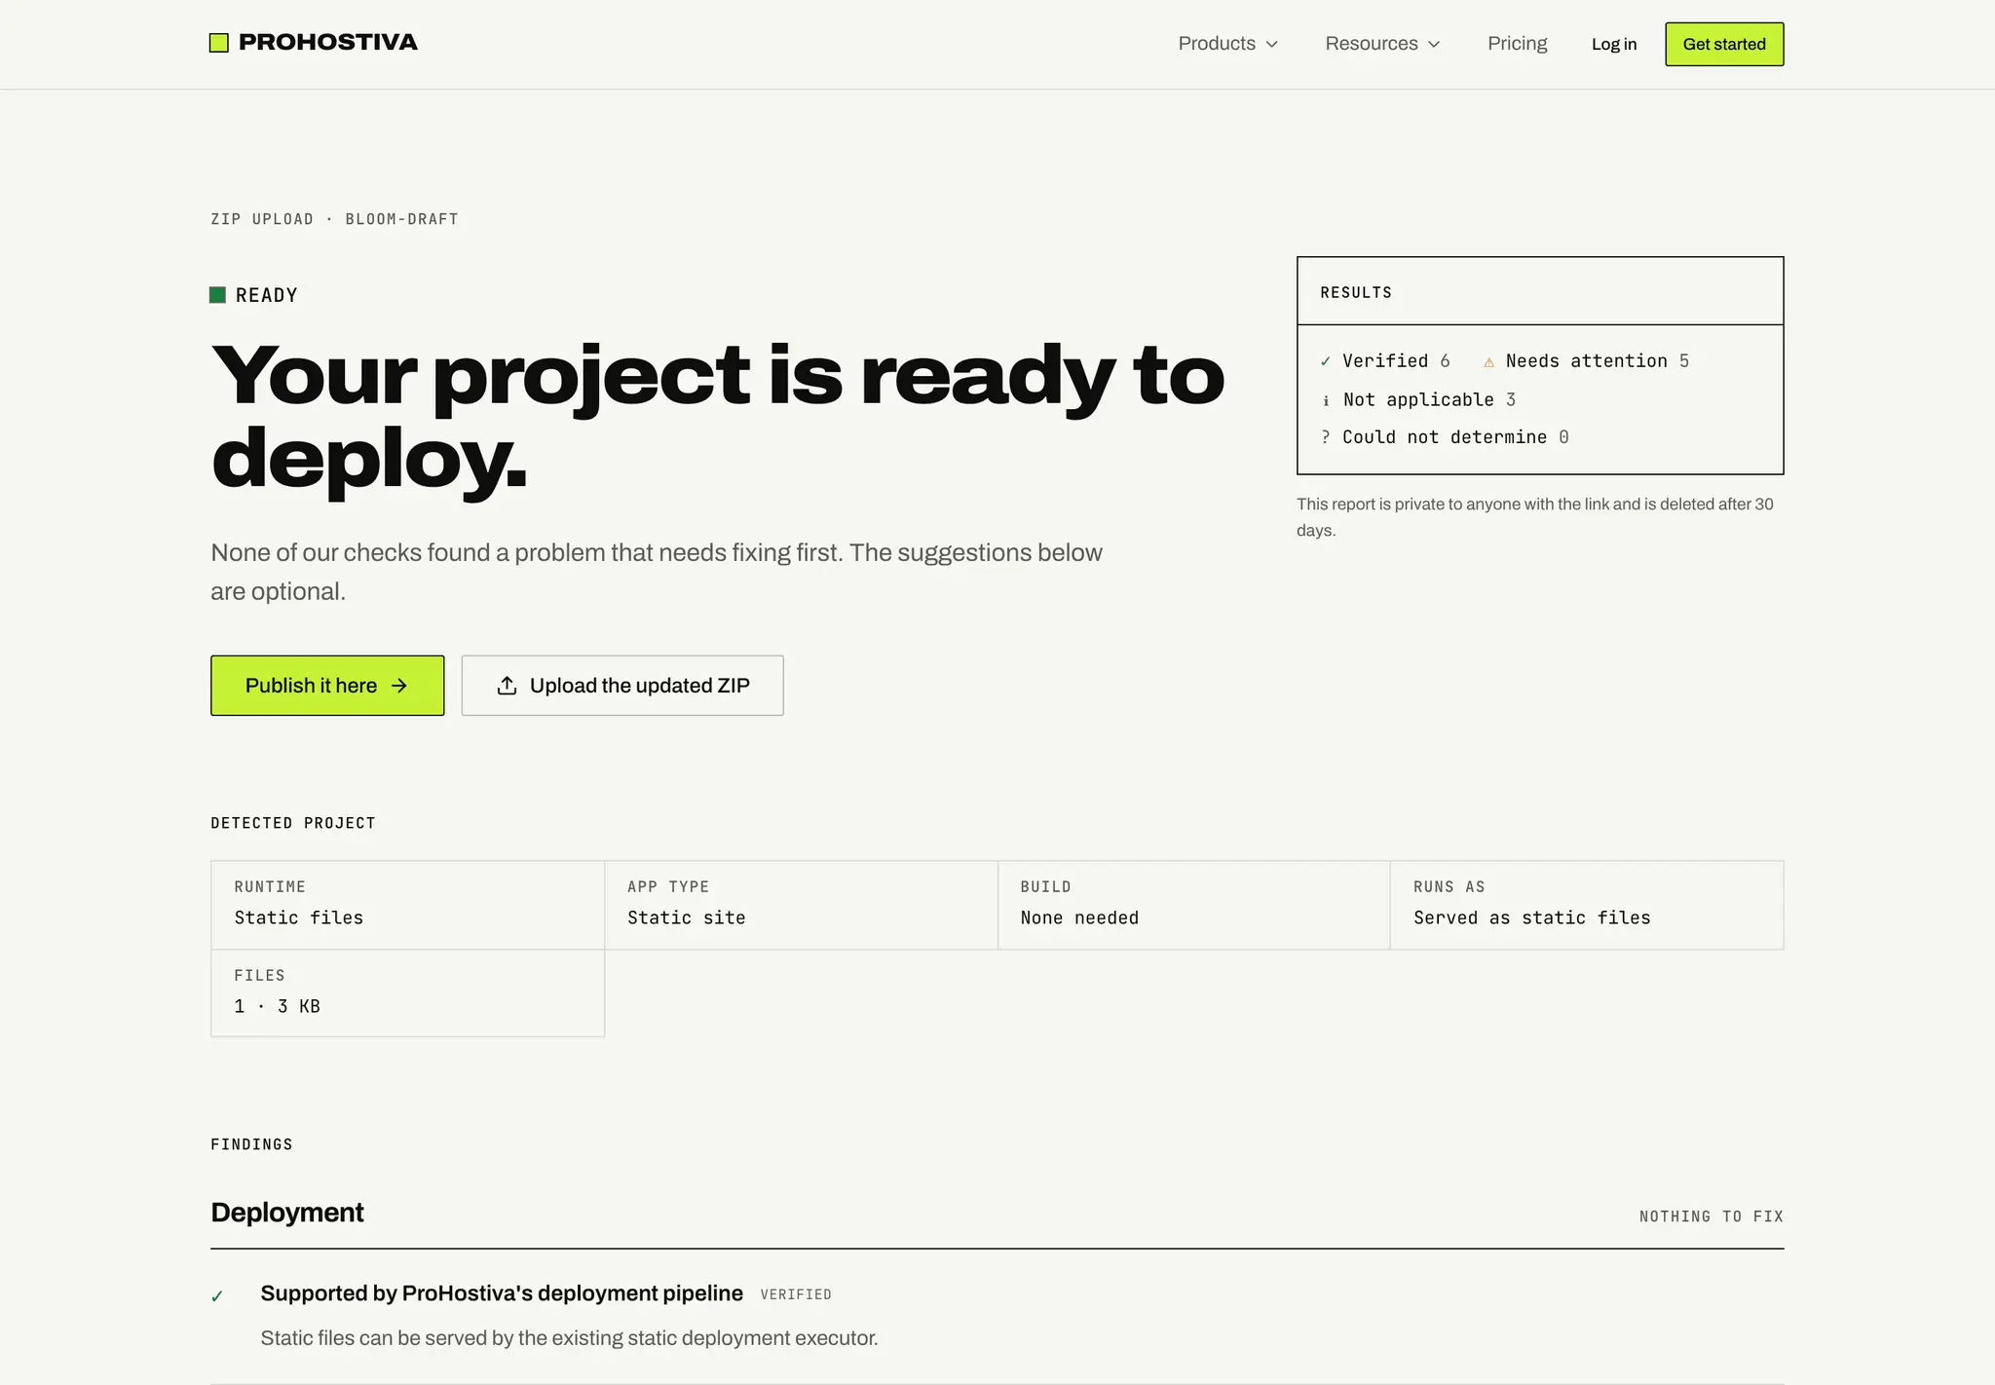Click the question mark beside Could not determine
Image resolution: width=1995 pixels, height=1385 pixels.
[1326, 437]
